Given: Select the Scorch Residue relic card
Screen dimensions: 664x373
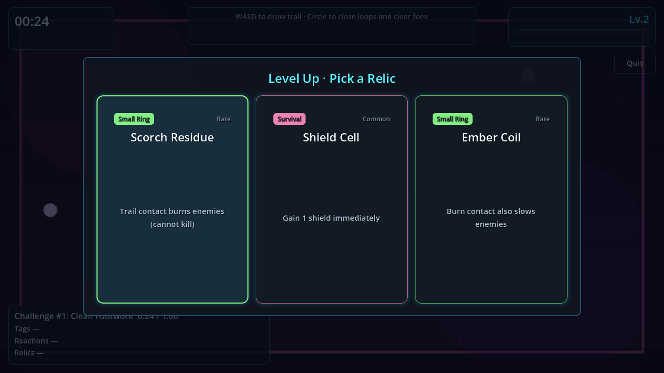Looking at the screenshot, I should (172, 199).
